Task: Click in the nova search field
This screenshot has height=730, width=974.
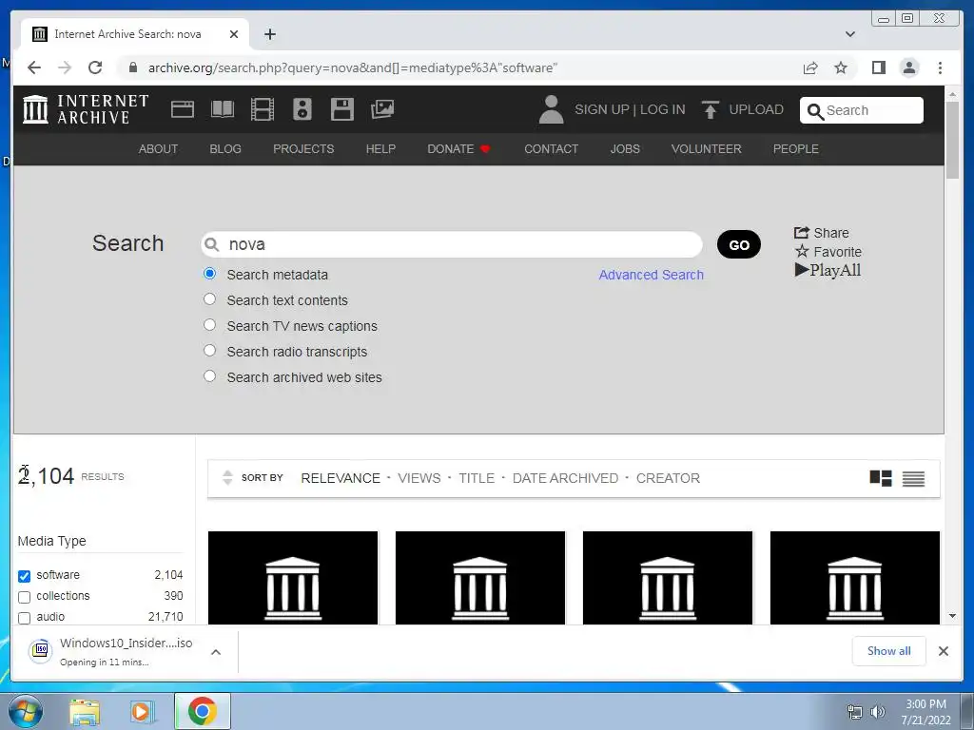Action: click(x=452, y=244)
